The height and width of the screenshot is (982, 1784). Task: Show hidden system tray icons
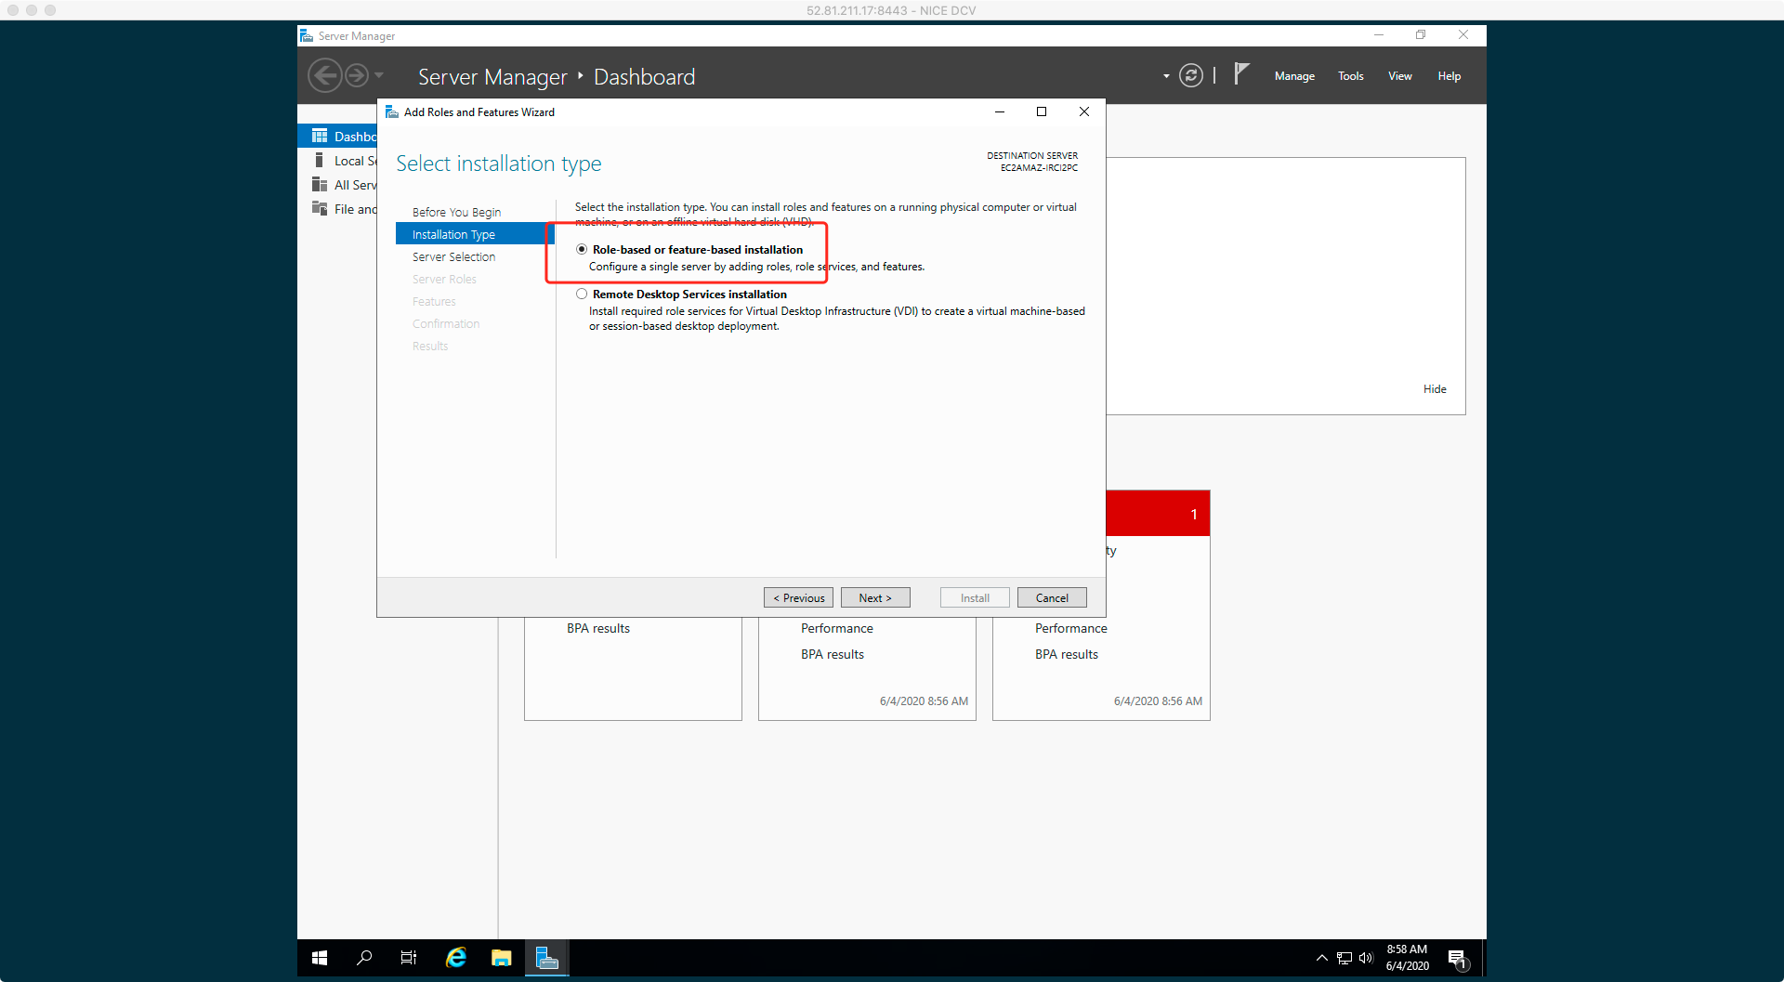pyautogui.click(x=1321, y=958)
